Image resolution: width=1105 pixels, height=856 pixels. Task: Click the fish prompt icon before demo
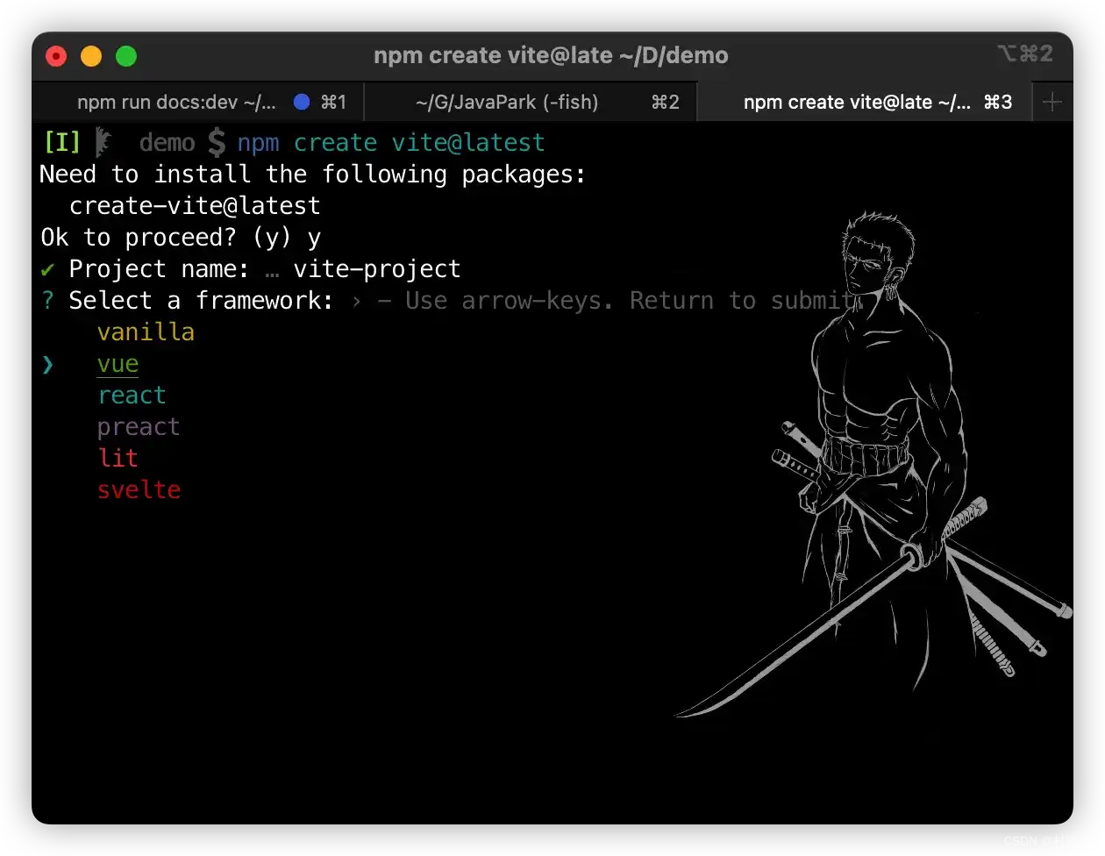point(104,142)
